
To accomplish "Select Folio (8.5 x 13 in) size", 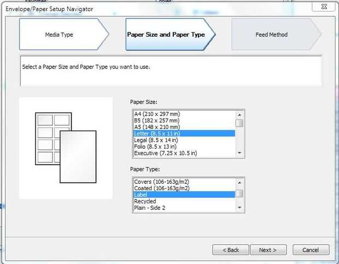I will (x=184, y=146).
